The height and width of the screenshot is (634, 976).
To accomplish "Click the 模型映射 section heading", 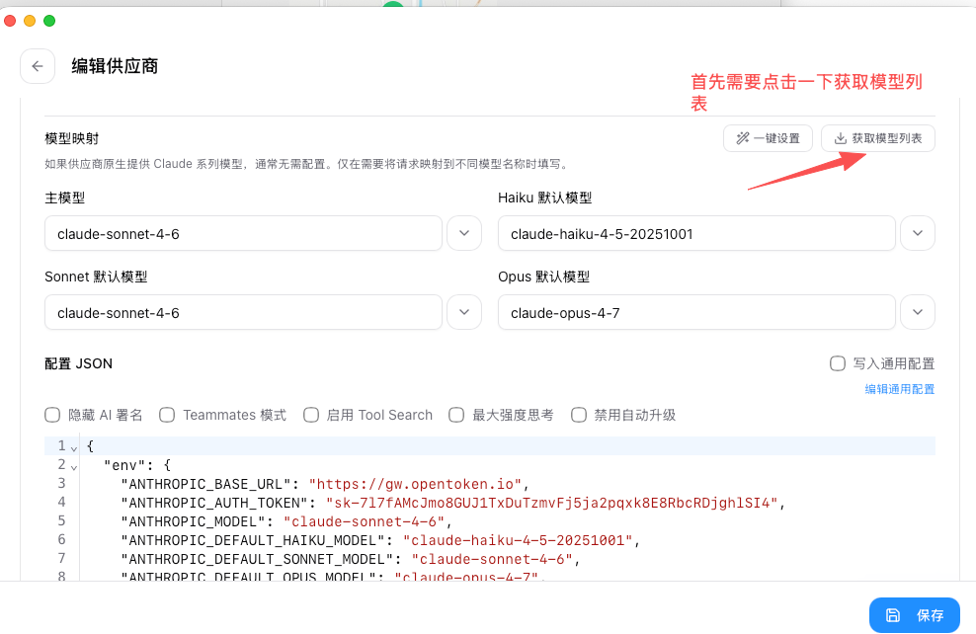I will pyautogui.click(x=71, y=138).
